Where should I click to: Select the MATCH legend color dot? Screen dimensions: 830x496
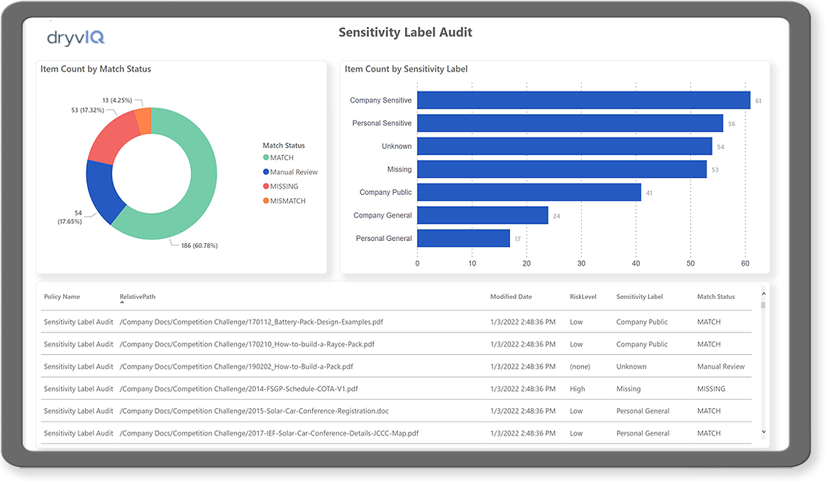click(266, 157)
